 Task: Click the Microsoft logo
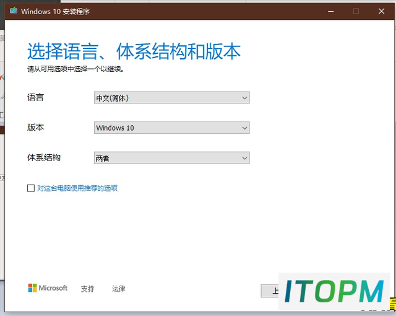click(48, 288)
